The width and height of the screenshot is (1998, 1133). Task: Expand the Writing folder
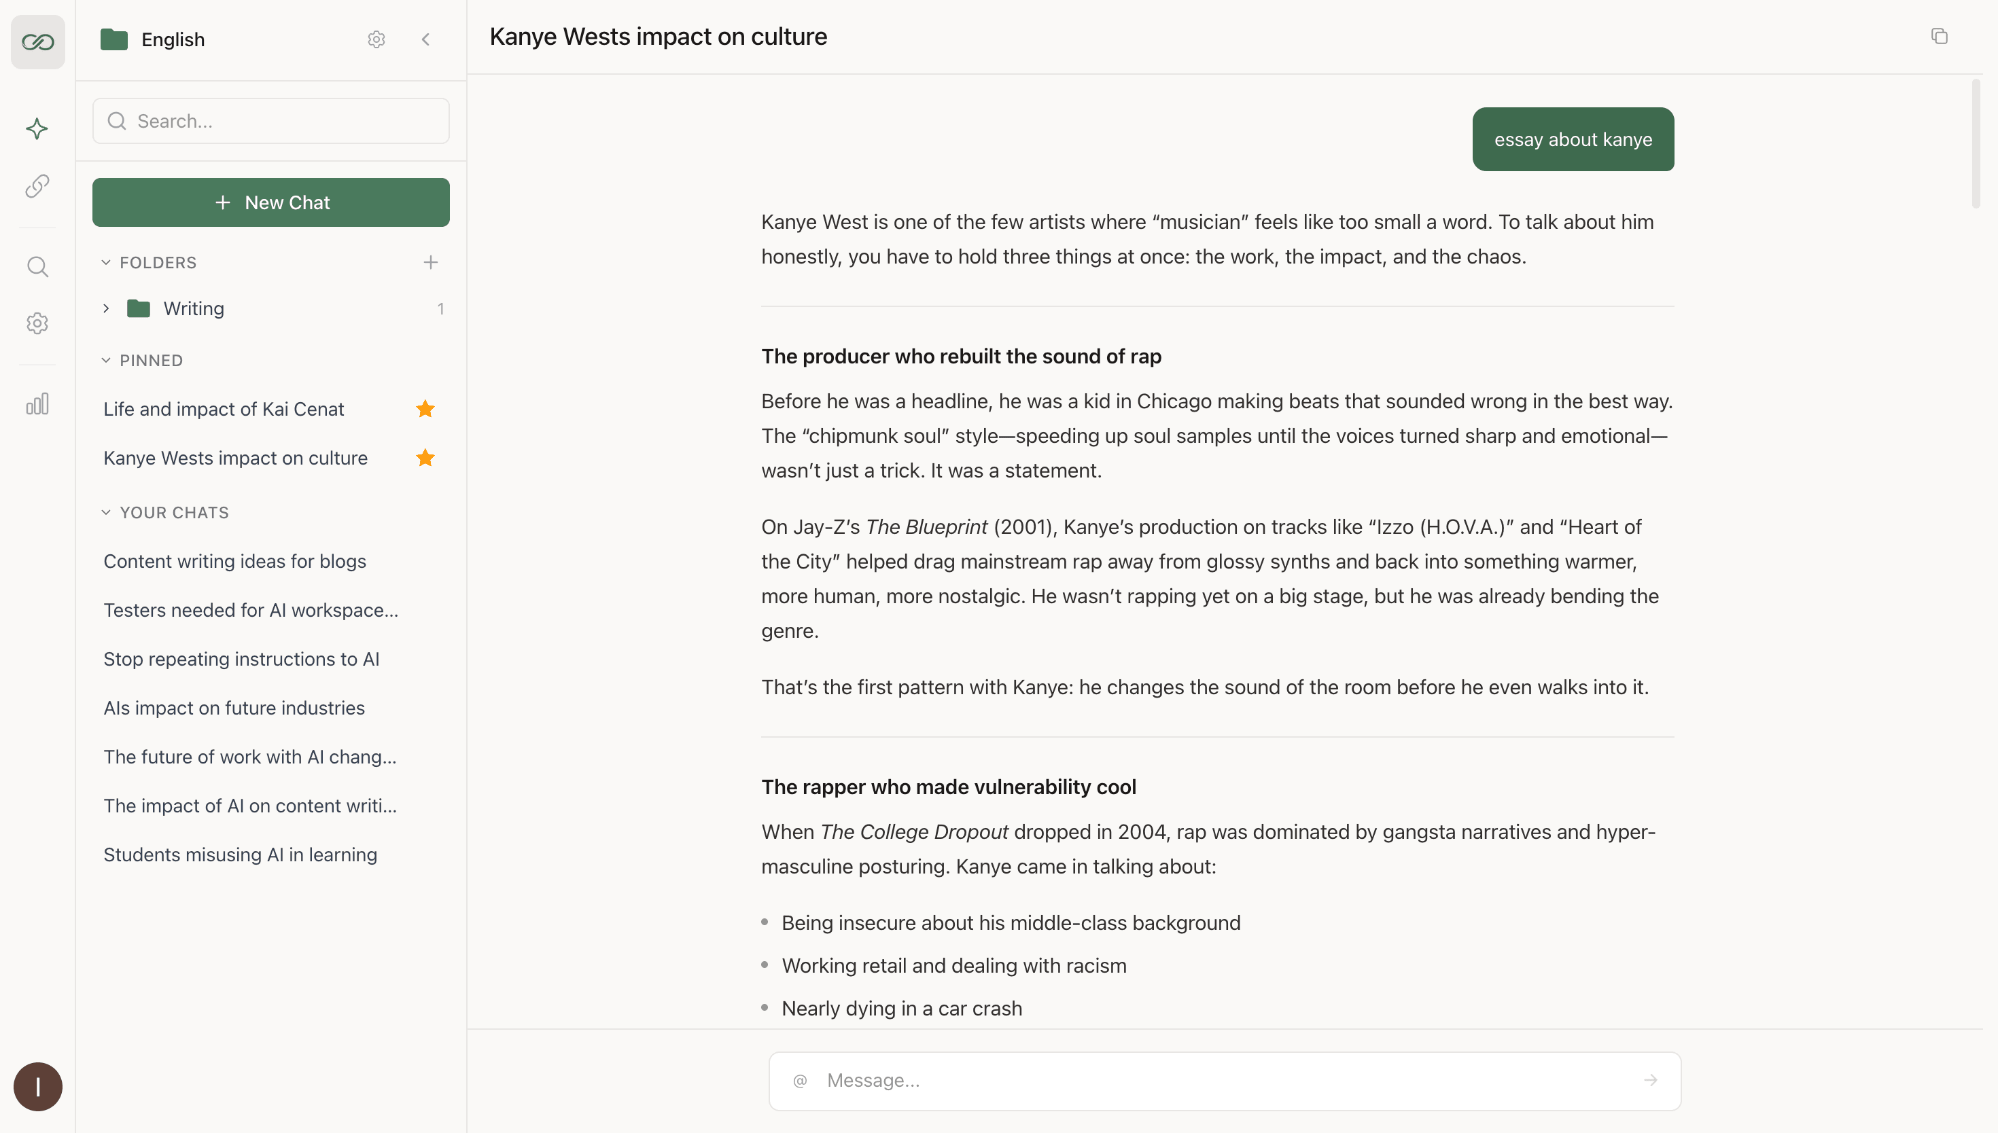tap(107, 309)
